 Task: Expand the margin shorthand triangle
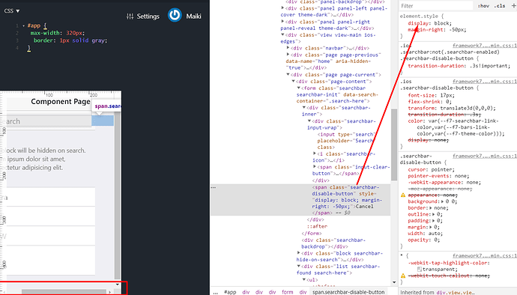[x=431, y=227]
